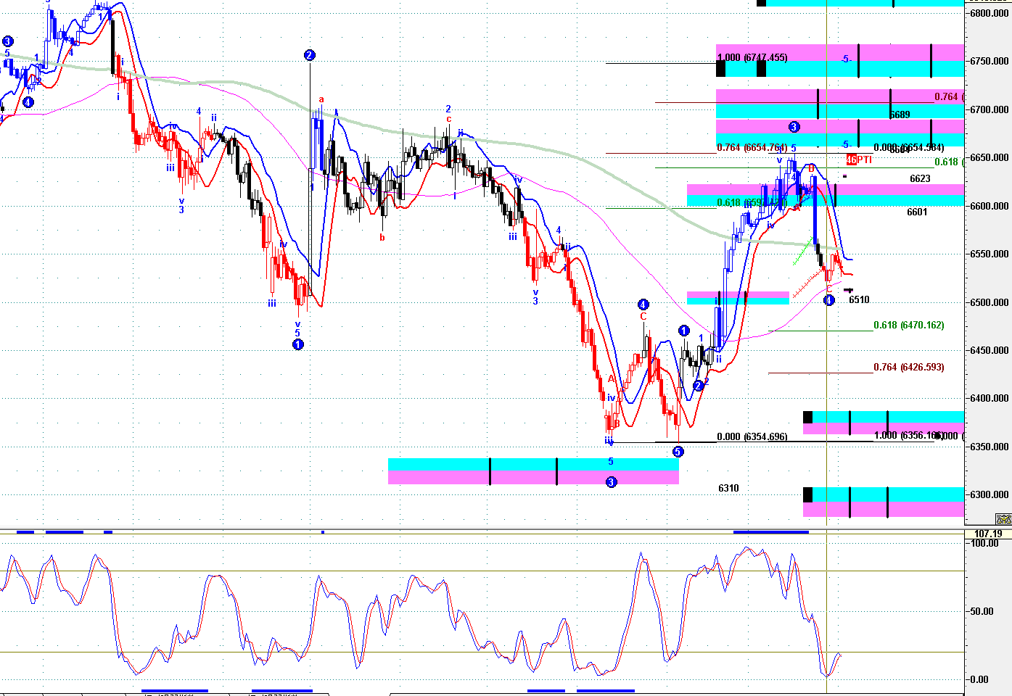This screenshot has width=1012, height=696.
Task: Click the green 0.618 (6470.162) retracement label
Action: [x=909, y=326]
